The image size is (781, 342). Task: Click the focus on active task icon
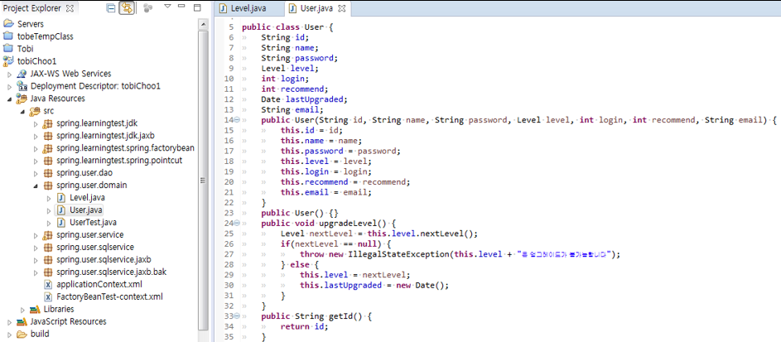pyautogui.click(x=147, y=8)
